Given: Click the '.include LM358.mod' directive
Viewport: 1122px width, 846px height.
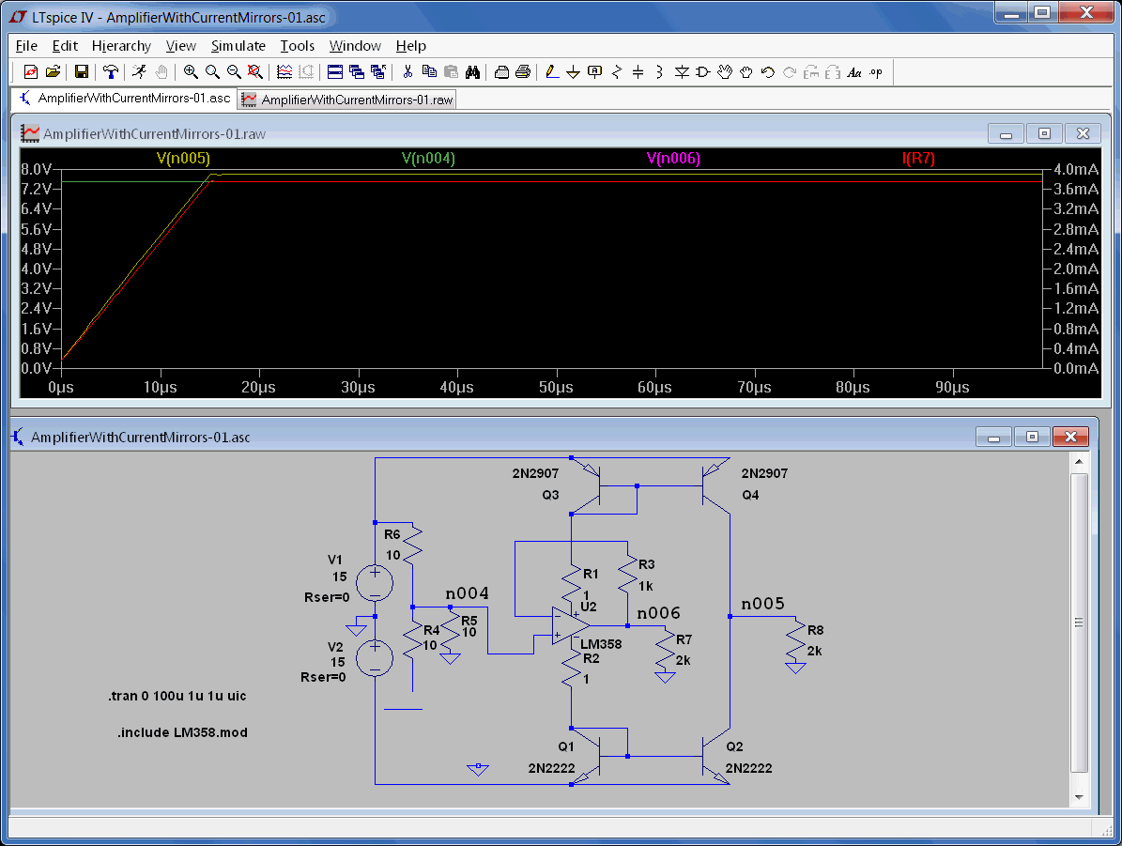Looking at the screenshot, I should [x=182, y=732].
